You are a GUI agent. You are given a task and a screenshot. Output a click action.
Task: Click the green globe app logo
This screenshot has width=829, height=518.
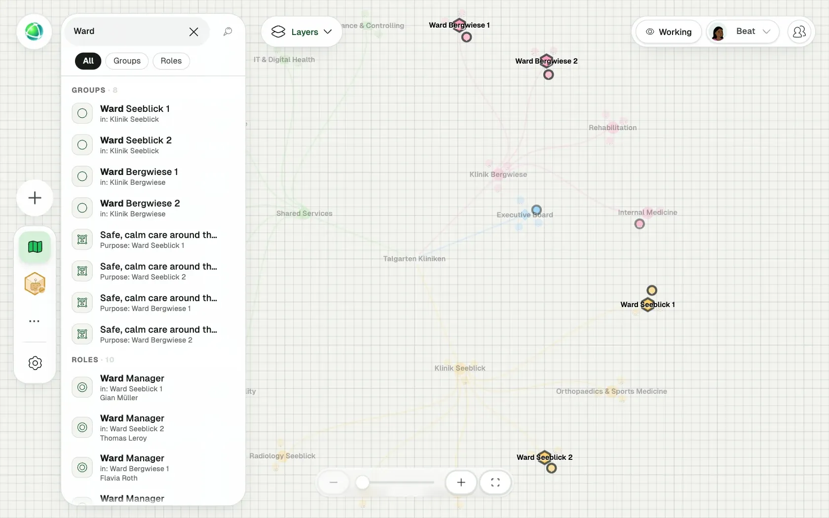[34, 32]
